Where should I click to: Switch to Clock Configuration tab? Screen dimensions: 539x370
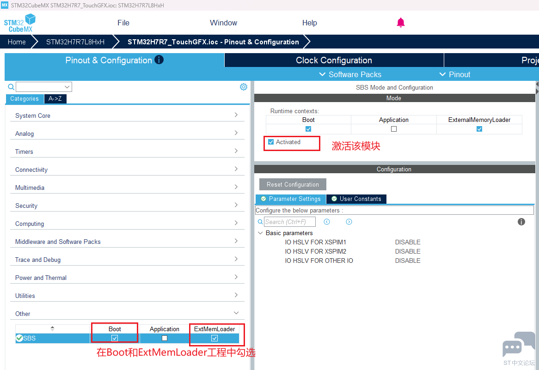334,60
